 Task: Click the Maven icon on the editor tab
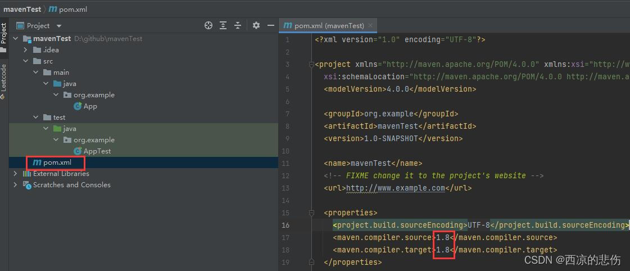click(x=288, y=25)
